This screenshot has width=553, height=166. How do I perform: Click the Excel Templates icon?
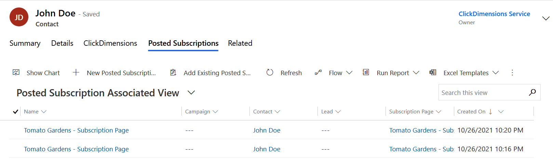point(433,72)
